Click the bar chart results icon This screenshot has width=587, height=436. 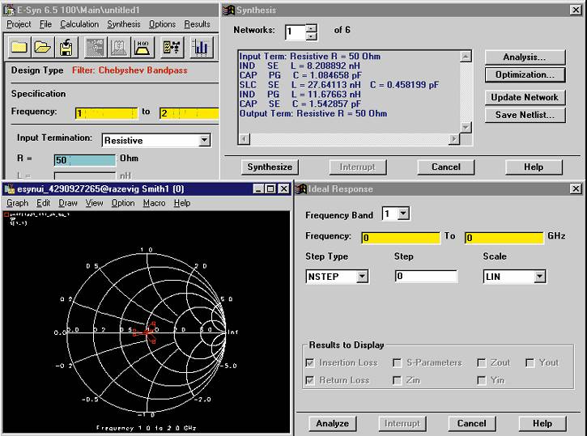(x=200, y=48)
